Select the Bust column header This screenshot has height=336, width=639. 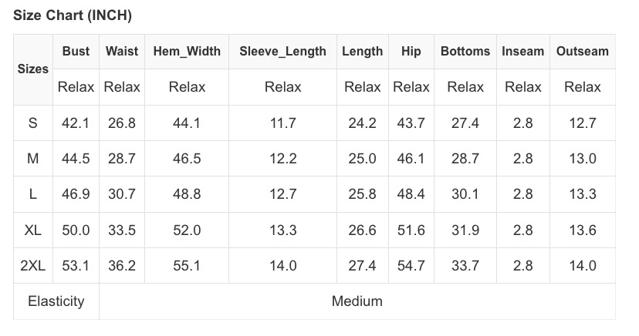click(x=76, y=52)
